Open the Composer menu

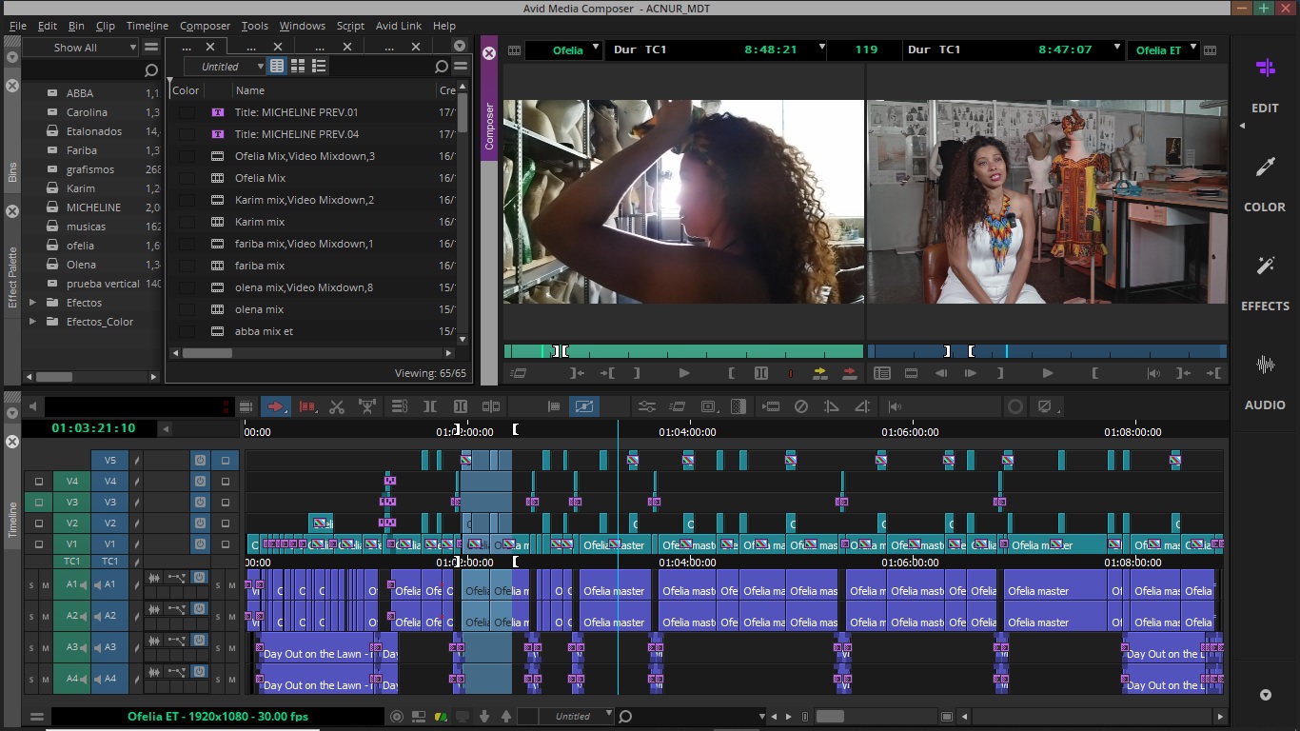(x=205, y=26)
